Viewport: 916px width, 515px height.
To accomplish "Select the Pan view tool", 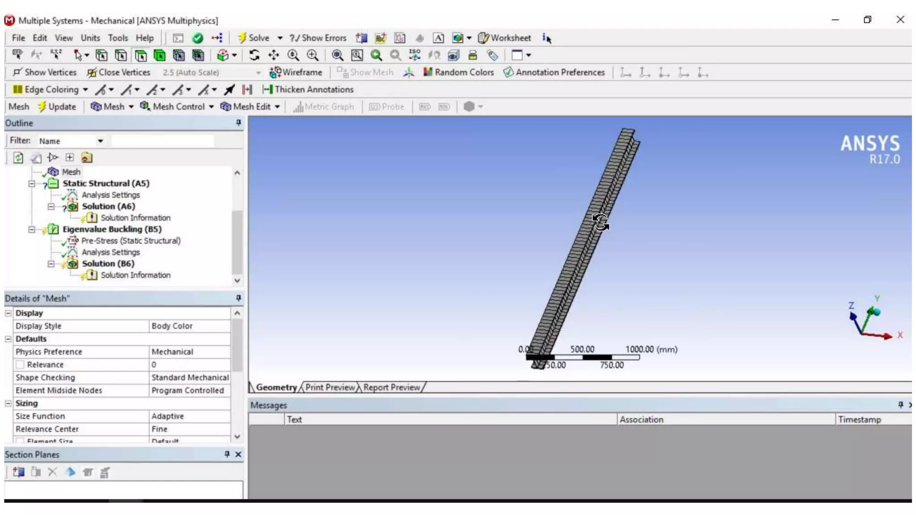I will coord(273,55).
